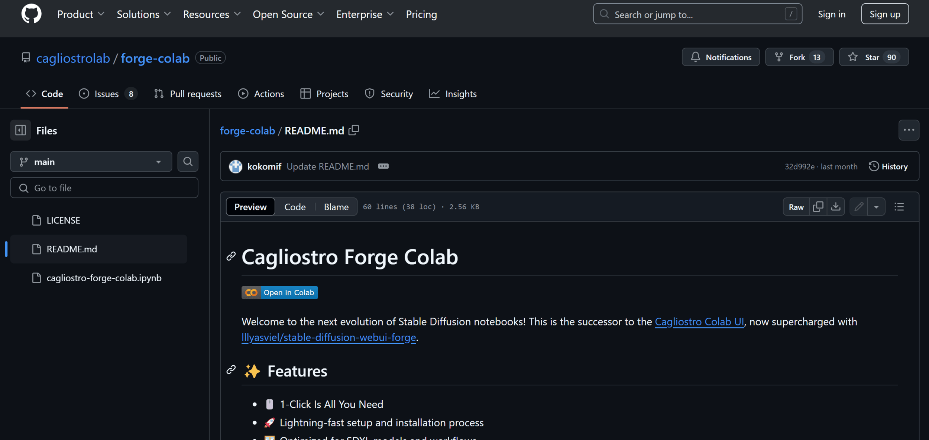Switch to Code view toggle
The height and width of the screenshot is (440, 929).
295,207
